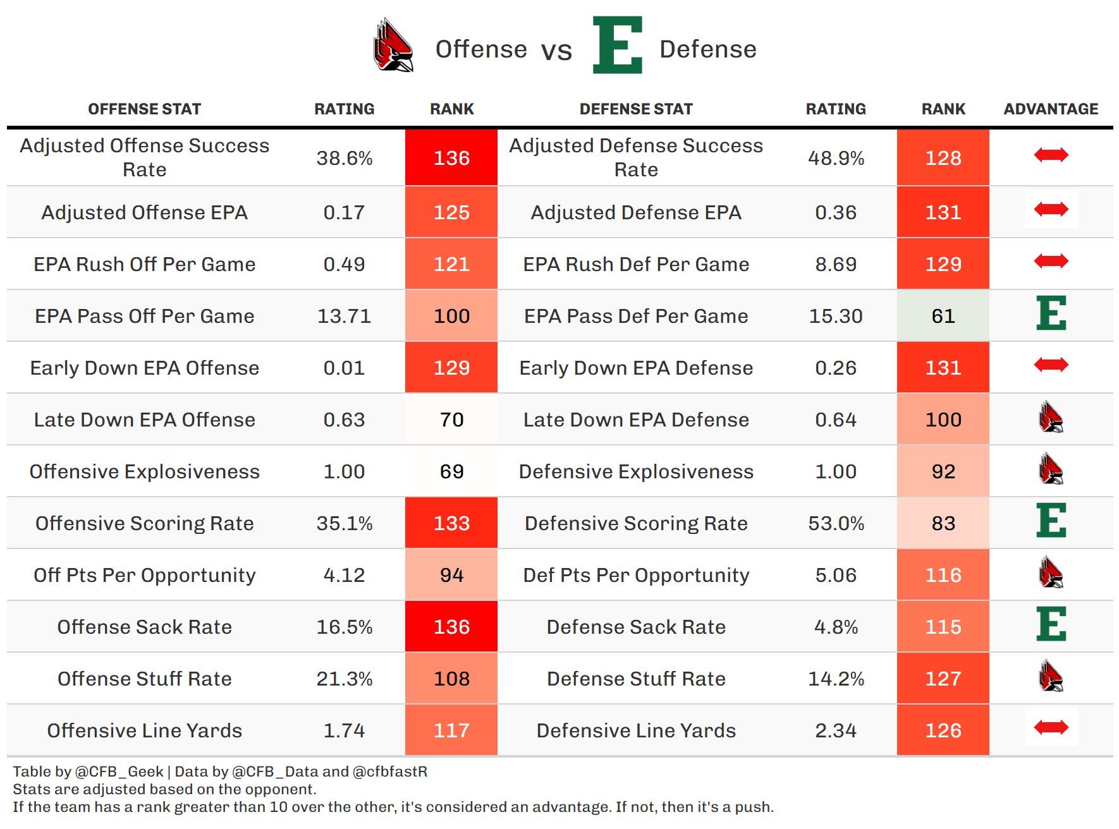
Task: Click the offense rank cell showing 133
Action: coord(451,523)
